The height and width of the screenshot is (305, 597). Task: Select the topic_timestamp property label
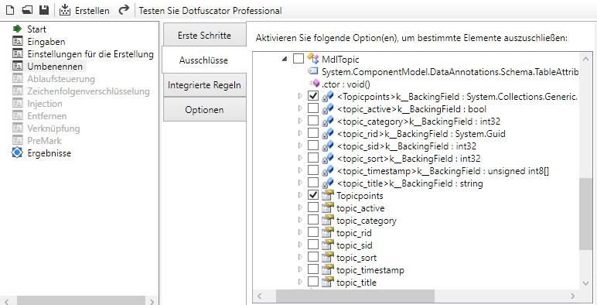[370, 270]
